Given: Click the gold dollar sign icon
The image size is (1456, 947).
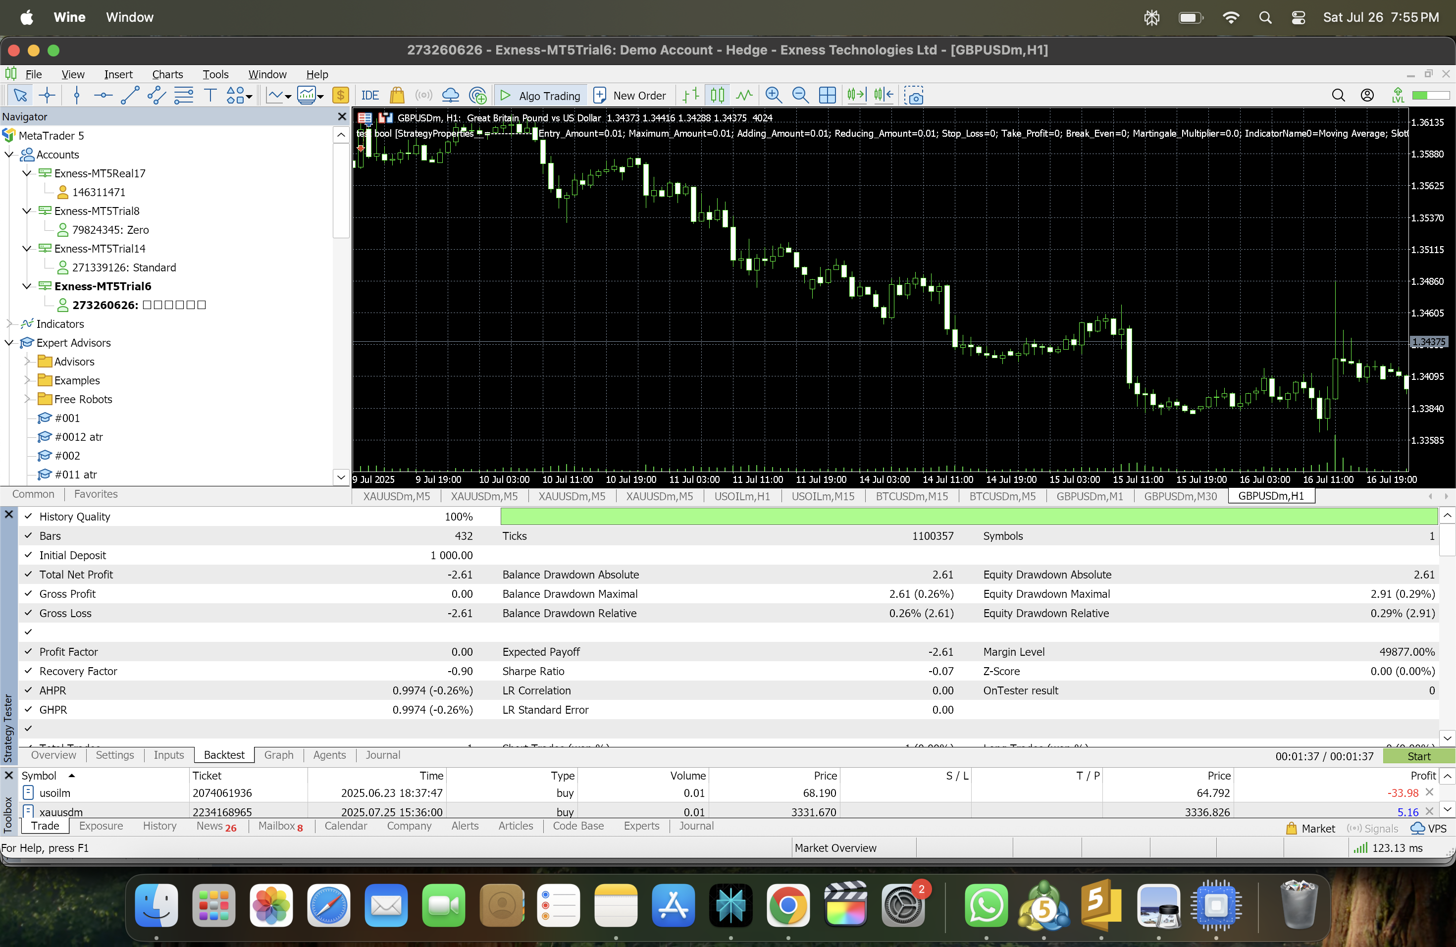Looking at the screenshot, I should tap(340, 96).
